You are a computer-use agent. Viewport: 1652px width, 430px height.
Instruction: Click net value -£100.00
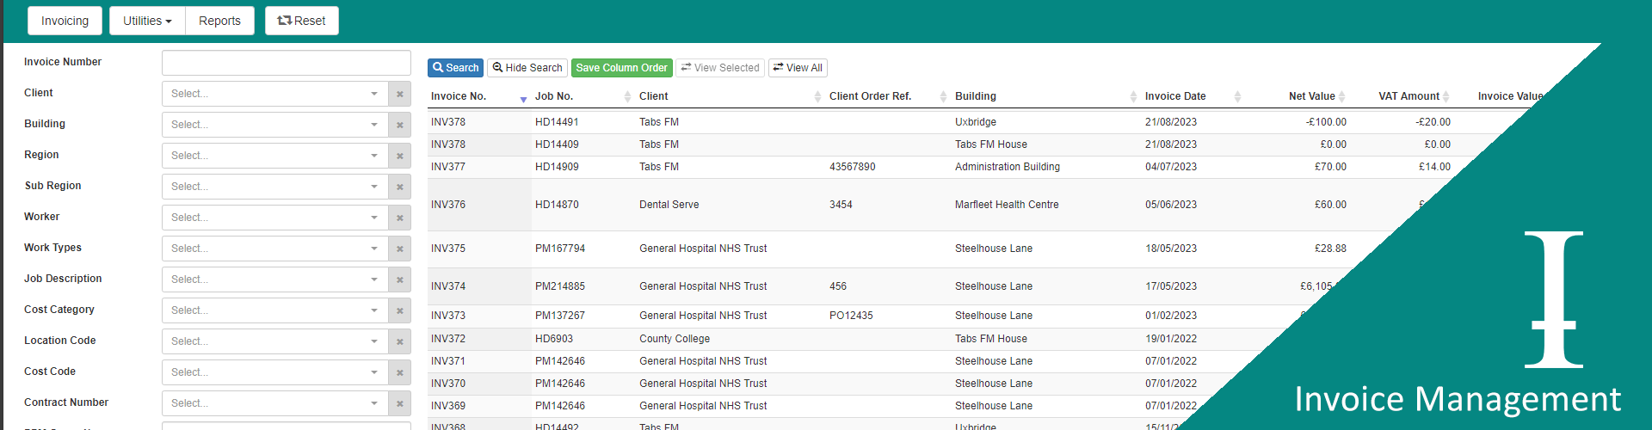click(1326, 122)
